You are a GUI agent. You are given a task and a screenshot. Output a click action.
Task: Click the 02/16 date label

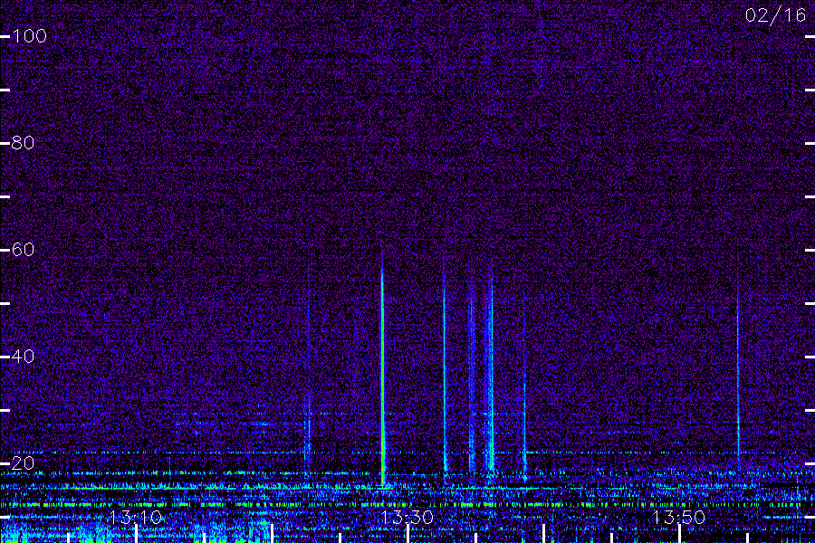point(775,15)
